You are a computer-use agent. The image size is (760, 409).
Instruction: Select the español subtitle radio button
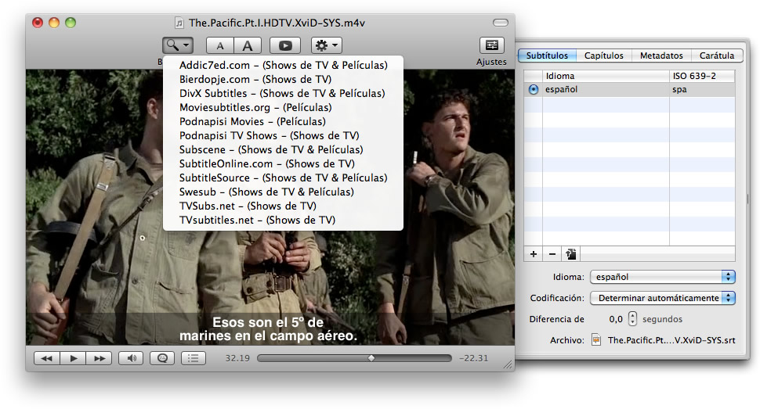pyautogui.click(x=533, y=90)
